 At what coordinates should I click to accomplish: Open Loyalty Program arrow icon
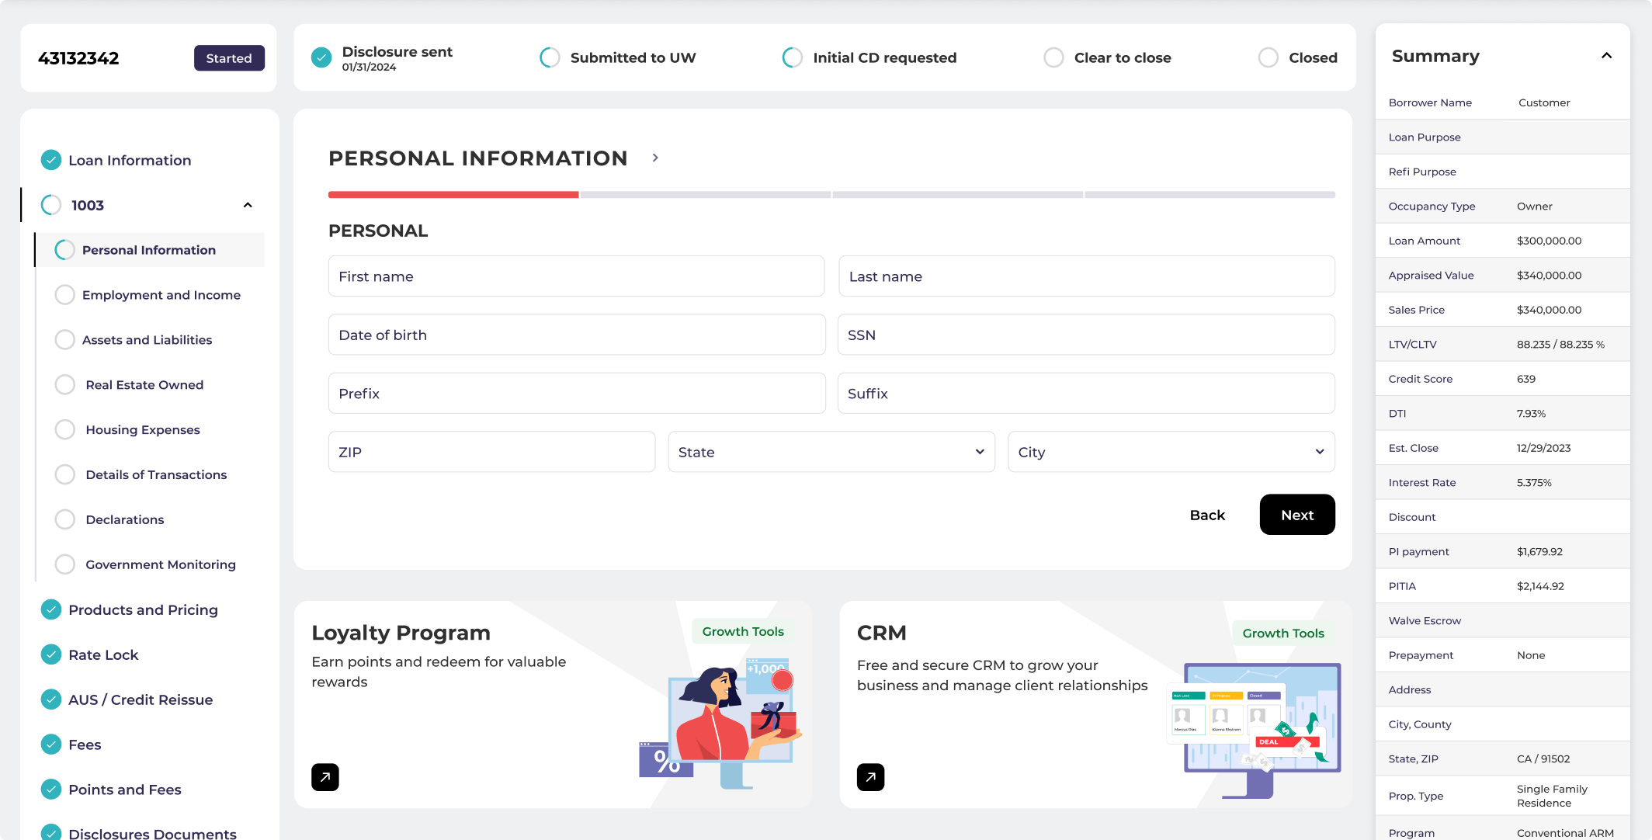[x=324, y=777]
